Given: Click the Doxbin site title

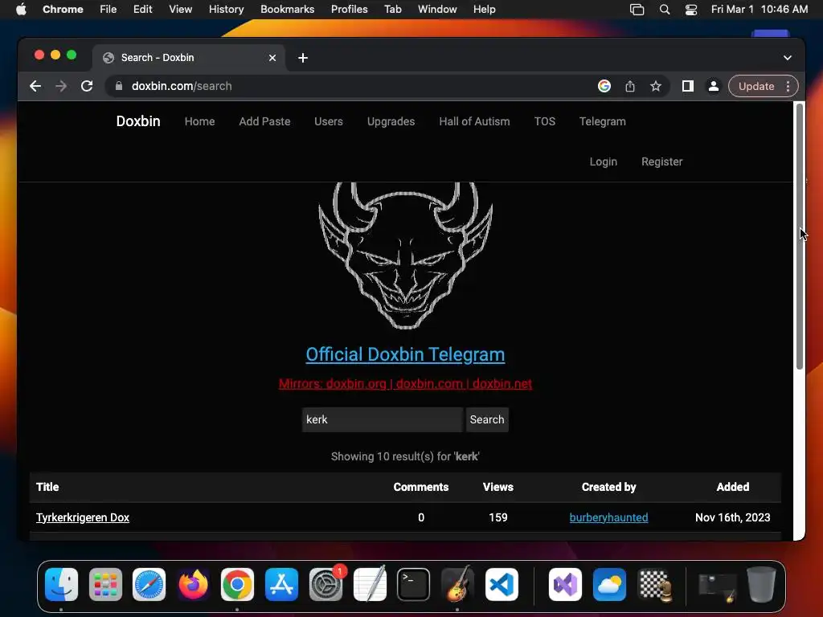Looking at the screenshot, I should coord(138,121).
